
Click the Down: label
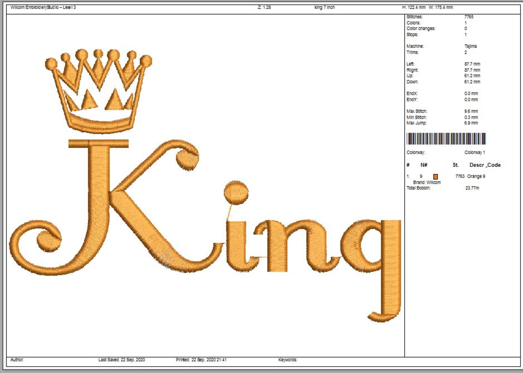click(412, 82)
